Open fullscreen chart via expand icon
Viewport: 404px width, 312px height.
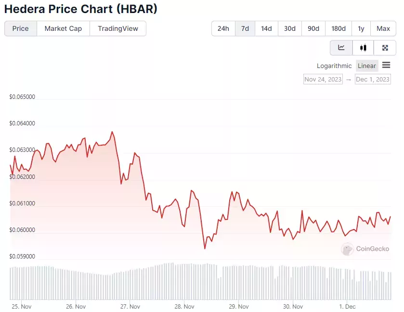point(385,48)
